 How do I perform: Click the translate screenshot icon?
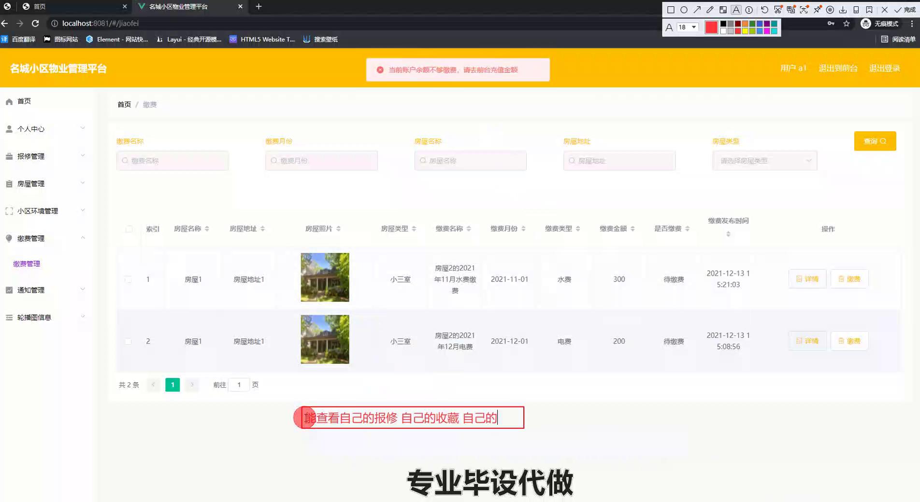pos(791,10)
